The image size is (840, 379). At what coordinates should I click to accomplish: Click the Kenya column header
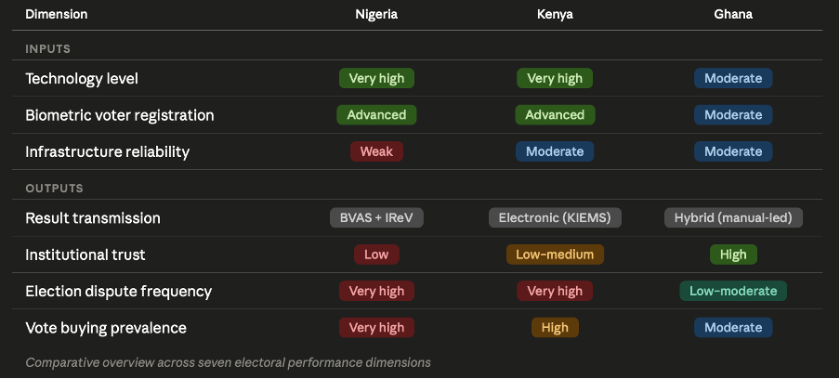(x=555, y=15)
